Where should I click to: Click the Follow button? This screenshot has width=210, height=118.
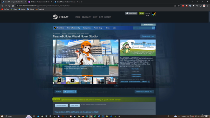click(x=58, y=92)
